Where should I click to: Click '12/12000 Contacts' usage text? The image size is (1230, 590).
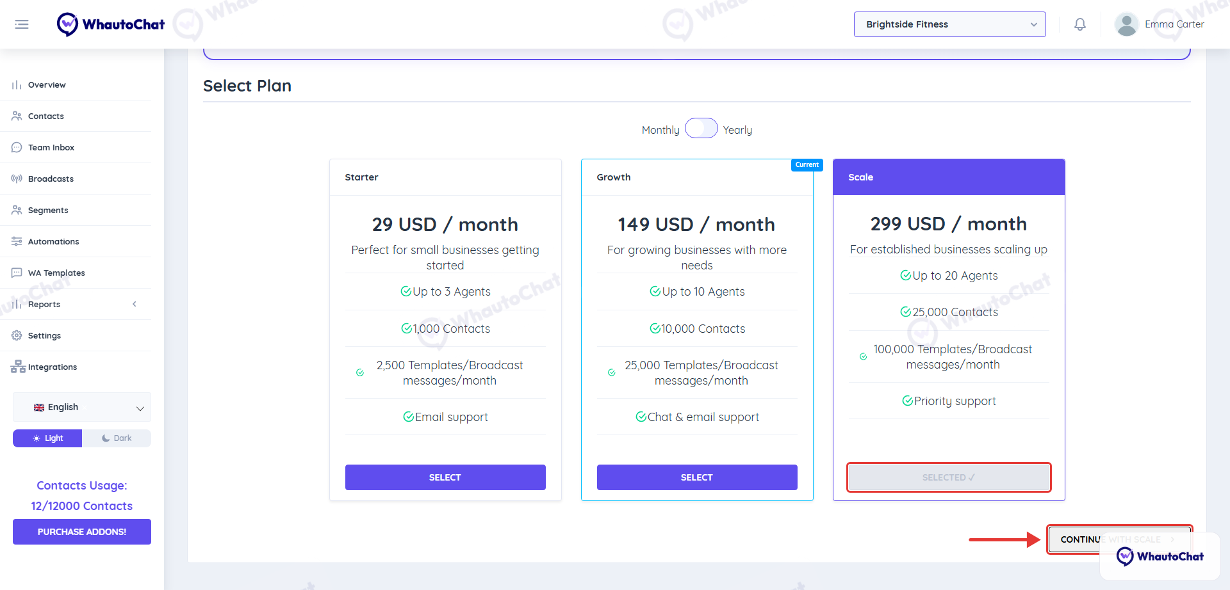[x=82, y=506]
